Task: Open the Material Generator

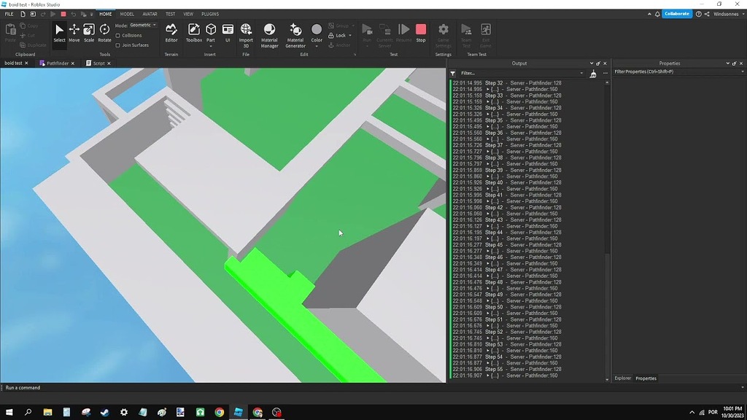Action: tap(295, 35)
